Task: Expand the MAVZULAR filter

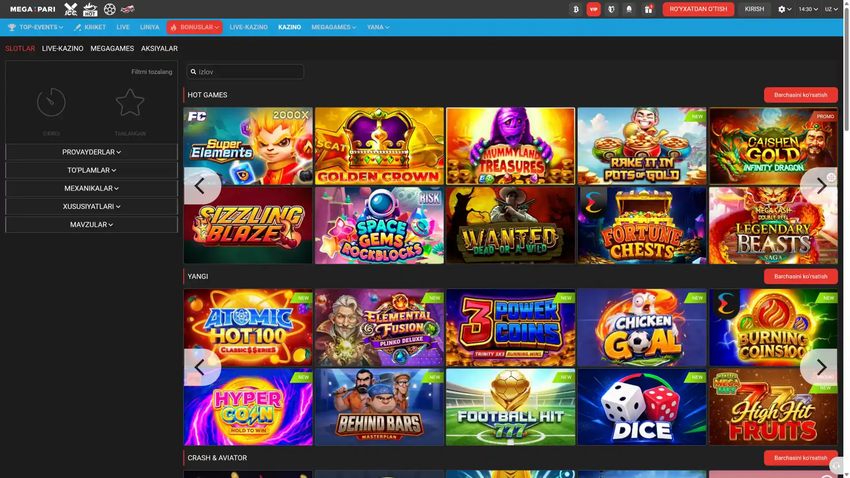Action: pos(92,225)
